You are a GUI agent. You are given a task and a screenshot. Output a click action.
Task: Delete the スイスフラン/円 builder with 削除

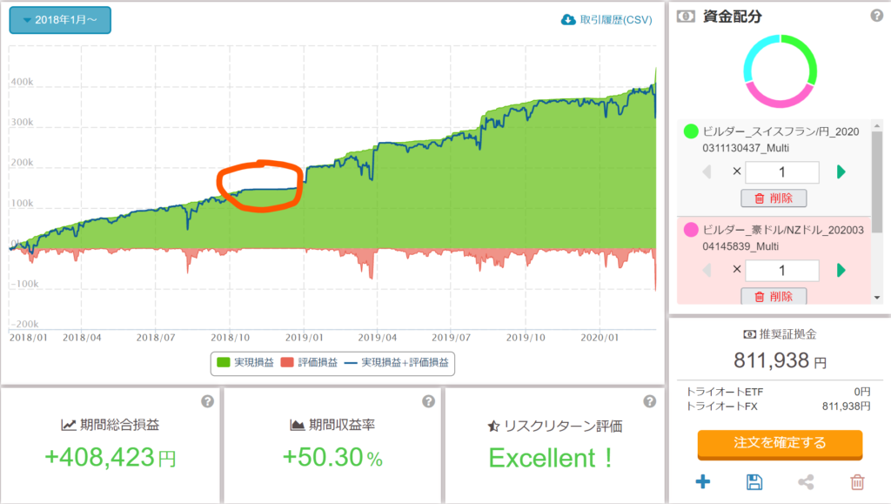point(774,198)
